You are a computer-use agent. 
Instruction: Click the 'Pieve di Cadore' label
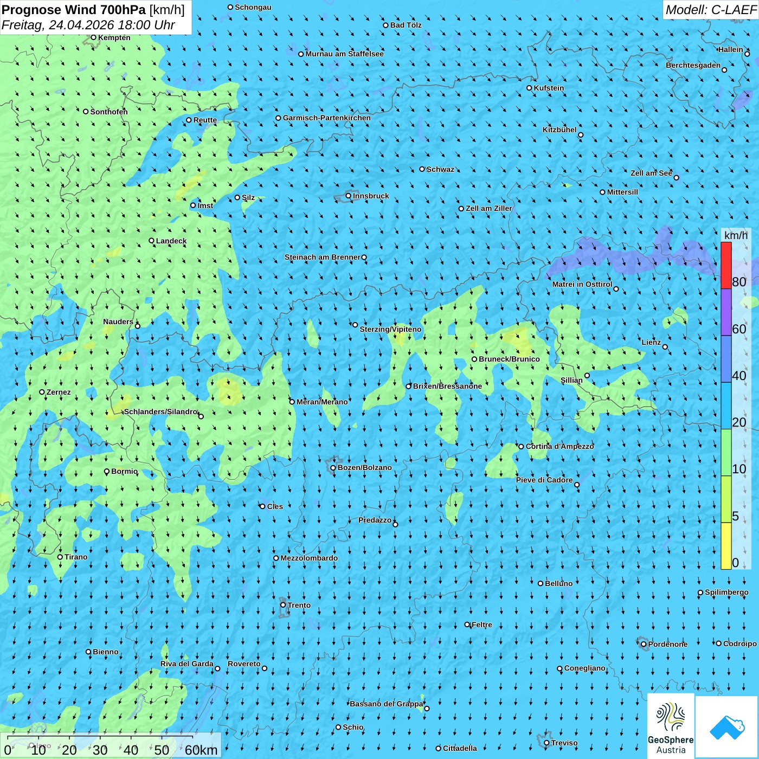point(544,480)
